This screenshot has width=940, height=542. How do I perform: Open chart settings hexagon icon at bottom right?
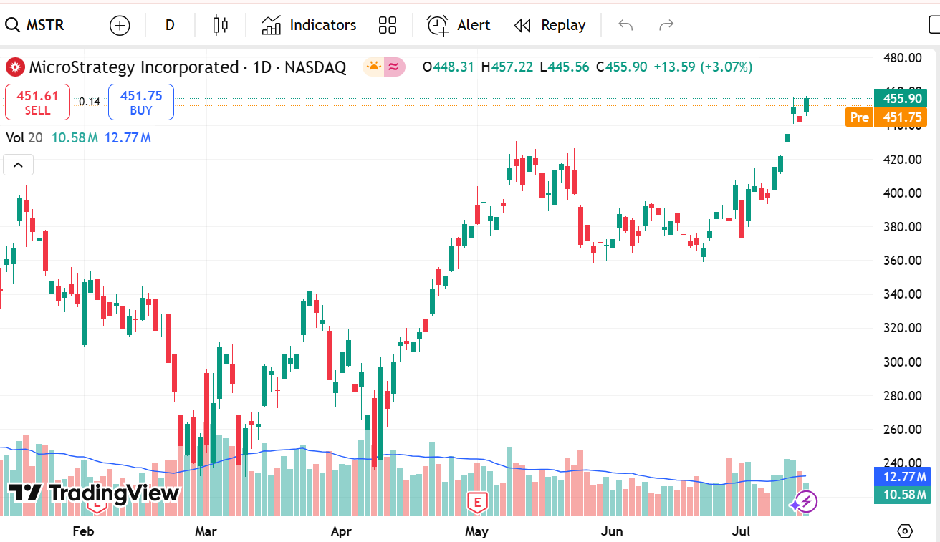coord(905,531)
